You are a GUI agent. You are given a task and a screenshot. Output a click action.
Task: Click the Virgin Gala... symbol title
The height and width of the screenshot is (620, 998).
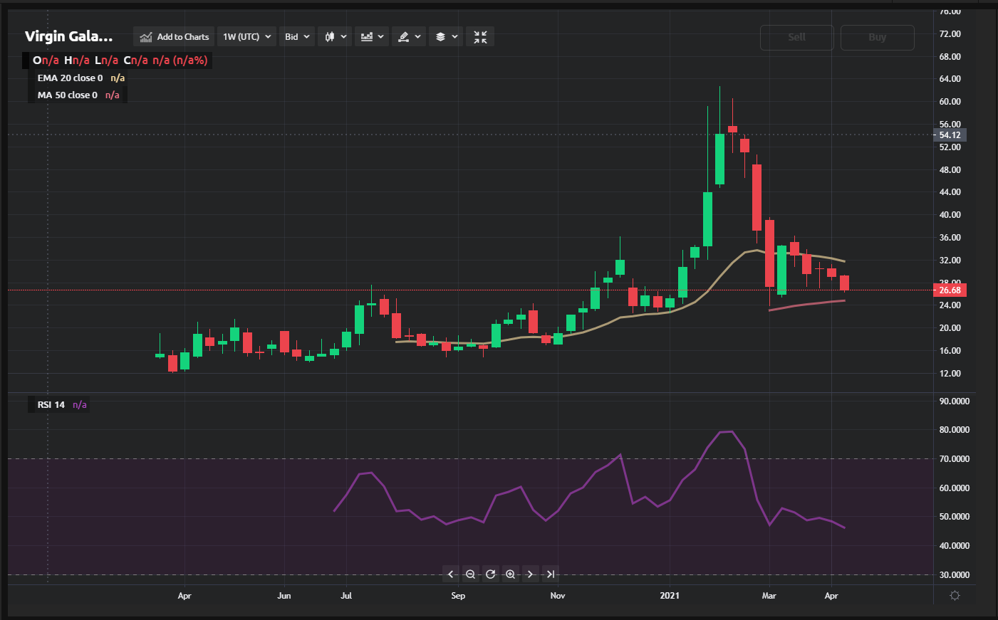point(69,36)
